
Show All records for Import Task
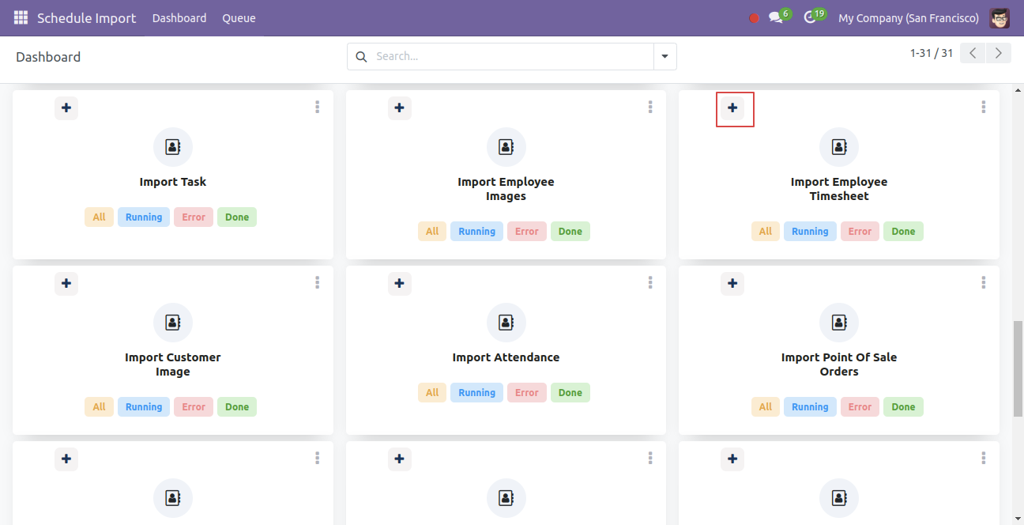coord(99,217)
